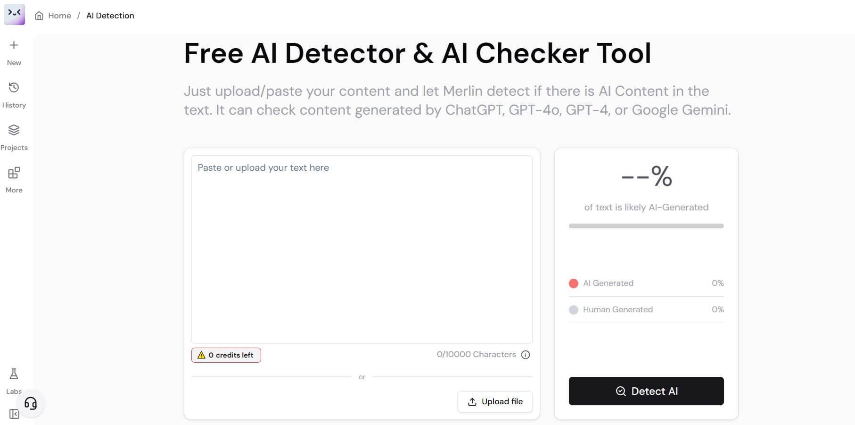Collapse the sidebar panel icon
Image resolution: width=855 pixels, height=425 pixels.
pyautogui.click(x=14, y=414)
